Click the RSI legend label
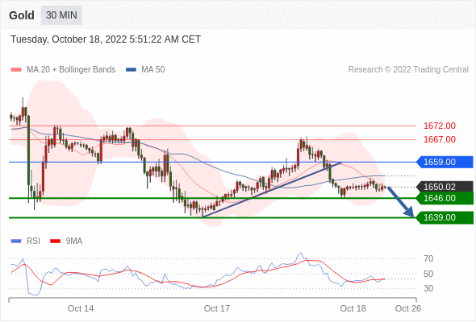This screenshot has width=476, height=322. (33, 242)
